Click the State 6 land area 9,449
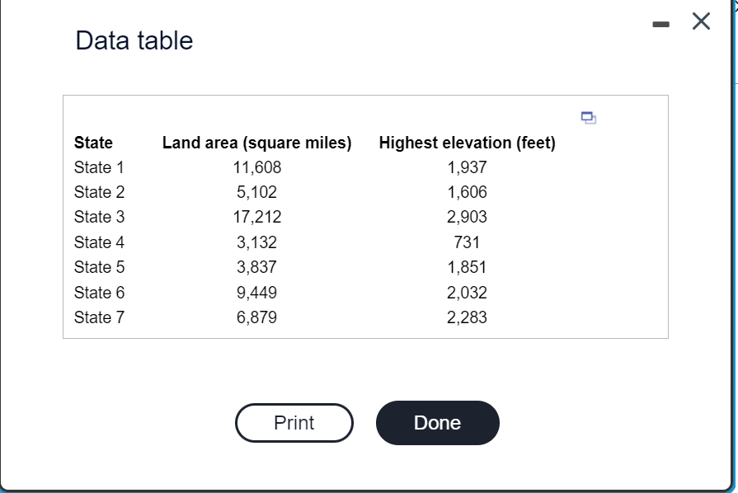 click(x=258, y=292)
